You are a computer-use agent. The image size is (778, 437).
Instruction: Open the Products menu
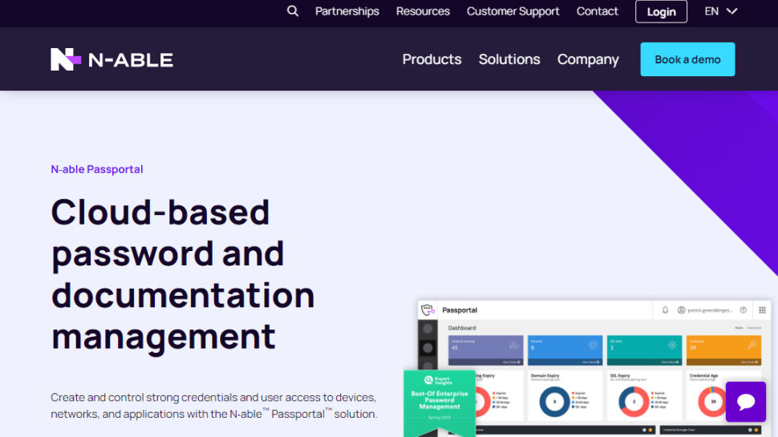pyautogui.click(x=432, y=59)
